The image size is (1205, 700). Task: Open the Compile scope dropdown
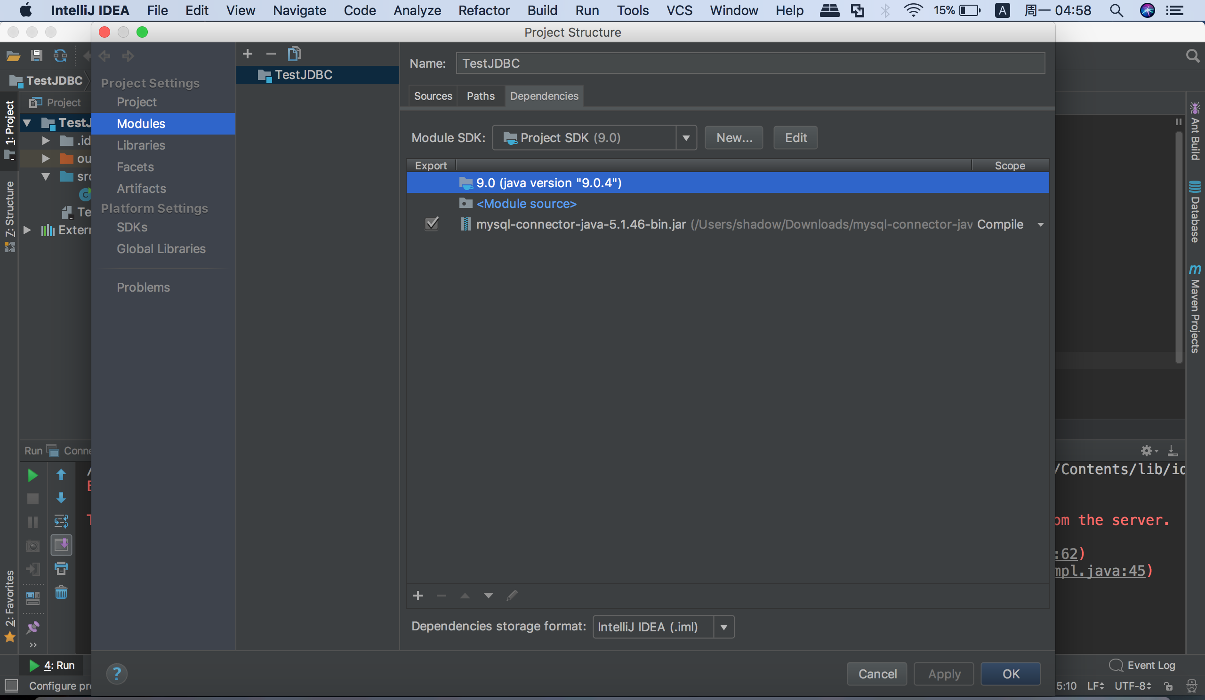click(1040, 224)
